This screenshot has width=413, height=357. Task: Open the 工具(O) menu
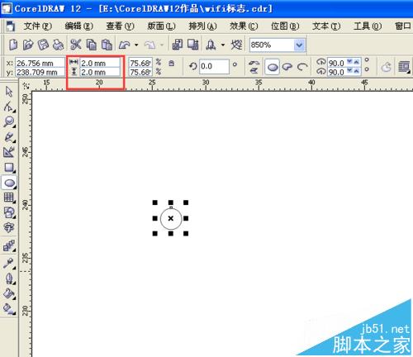[x=368, y=26]
